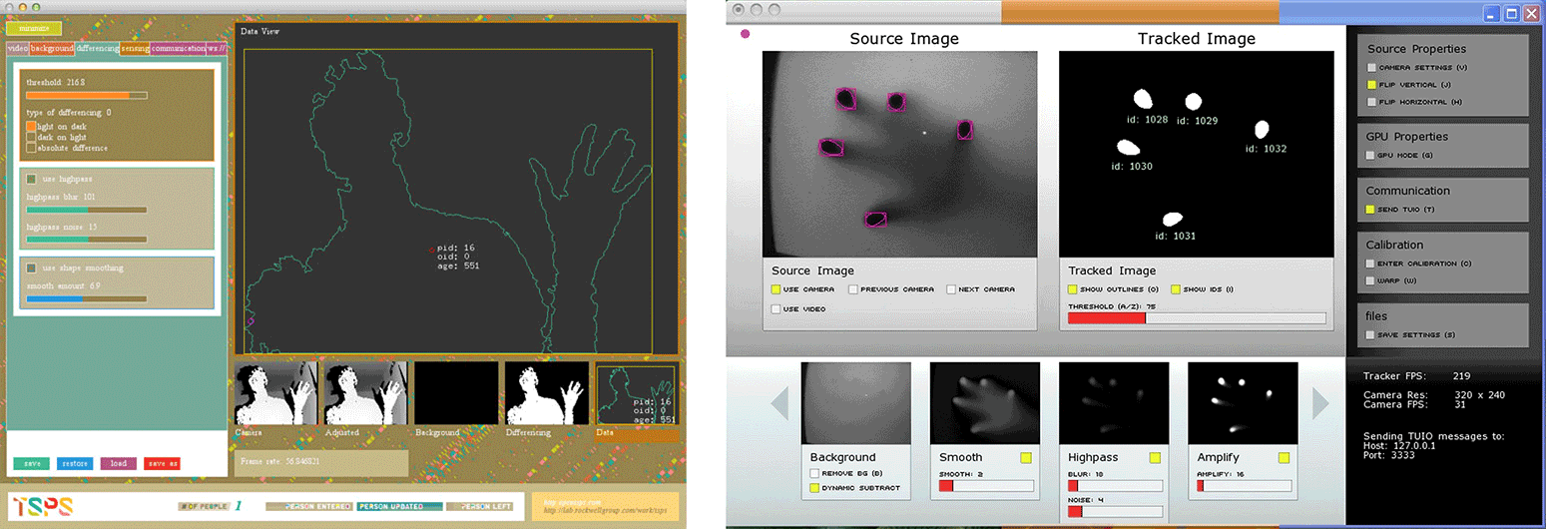Switch to the video tab in TSPS

point(17,48)
